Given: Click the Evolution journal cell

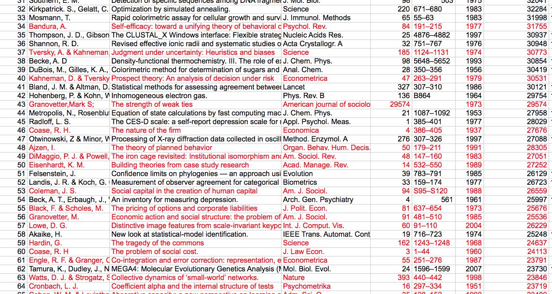Looking at the screenshot, I should tap(326, 174).
